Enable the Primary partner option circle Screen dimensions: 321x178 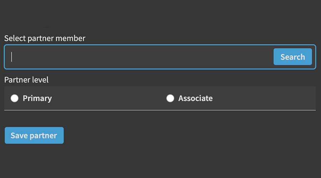pos(14,98)
